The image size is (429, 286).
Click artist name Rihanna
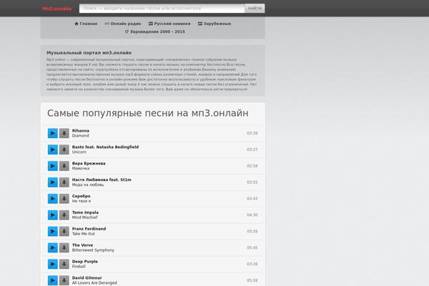pyautogui.click(x=80, y=131)
